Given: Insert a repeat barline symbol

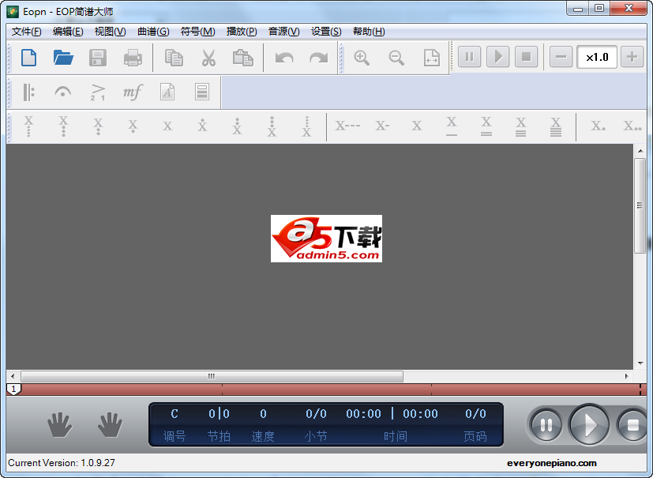Looking at the screenshot, I should [x=28, y=92].
